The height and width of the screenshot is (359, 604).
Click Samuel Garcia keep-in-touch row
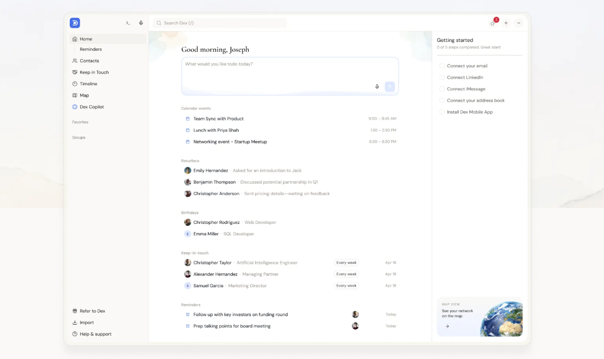tap(290, 286)
